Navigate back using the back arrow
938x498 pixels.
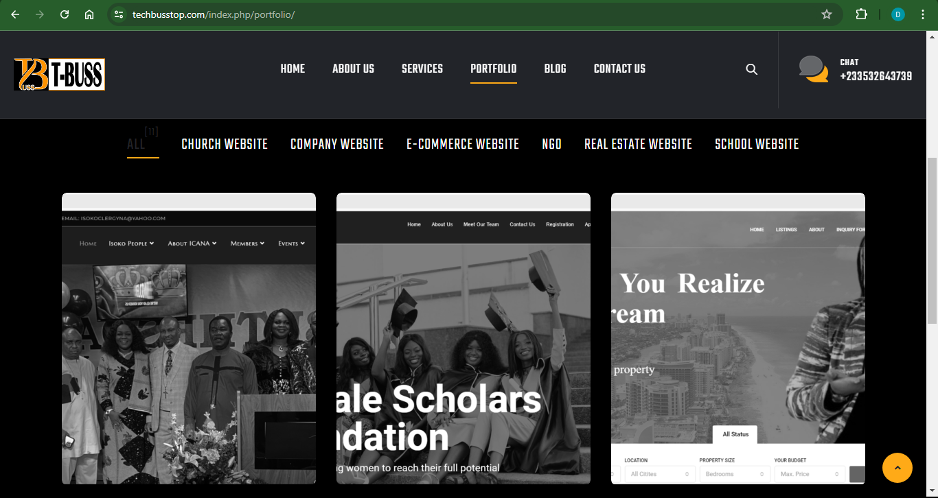[15, 14]
